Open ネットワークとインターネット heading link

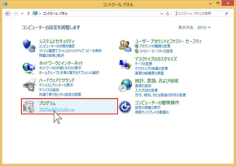61,63
